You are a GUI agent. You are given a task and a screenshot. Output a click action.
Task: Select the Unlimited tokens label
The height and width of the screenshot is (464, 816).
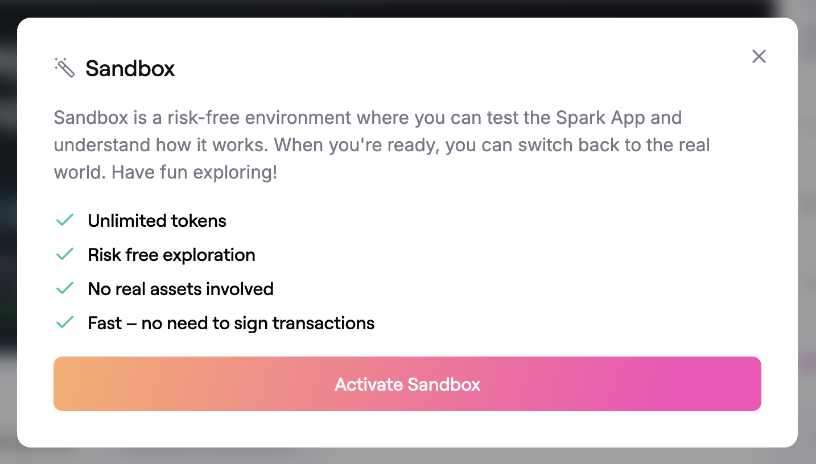click(x=157, y=221)
